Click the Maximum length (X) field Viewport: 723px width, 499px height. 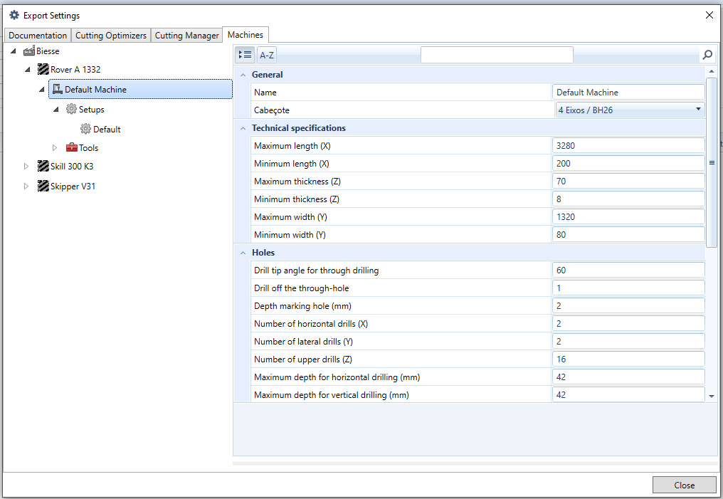pyautogui.click(x=628, y=146)
